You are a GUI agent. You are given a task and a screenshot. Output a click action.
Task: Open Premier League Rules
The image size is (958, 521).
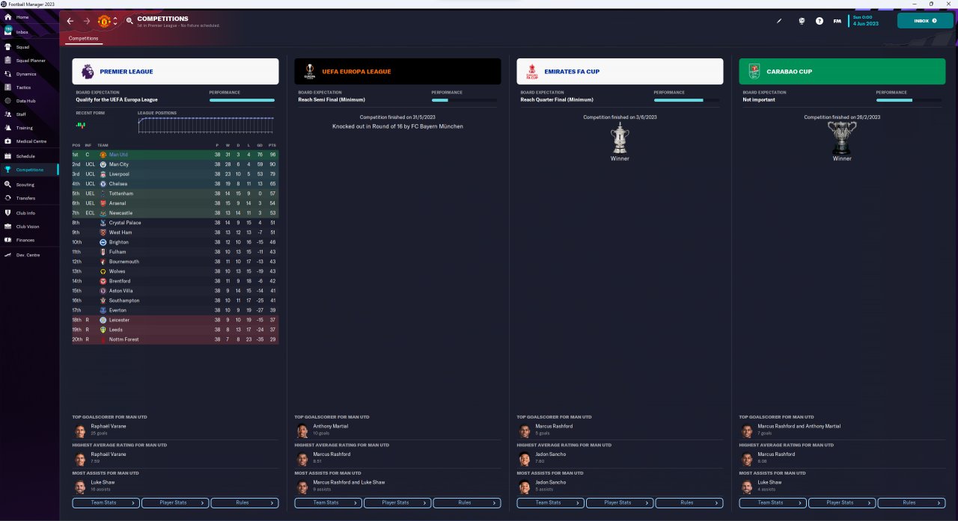(x=245, y=502)
